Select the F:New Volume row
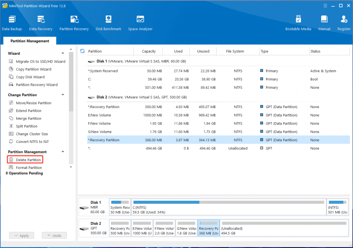Image resolution: width=353 pixels, height=248 pixels. point(218,124)
